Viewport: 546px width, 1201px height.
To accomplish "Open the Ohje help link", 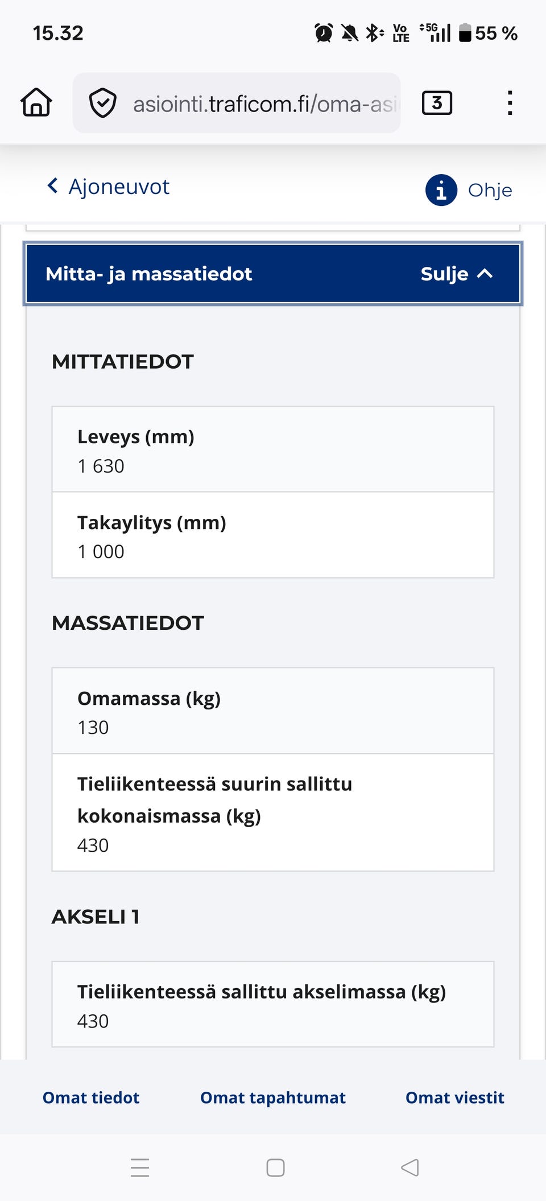I will pyautogui.click(x=490, y=190).
